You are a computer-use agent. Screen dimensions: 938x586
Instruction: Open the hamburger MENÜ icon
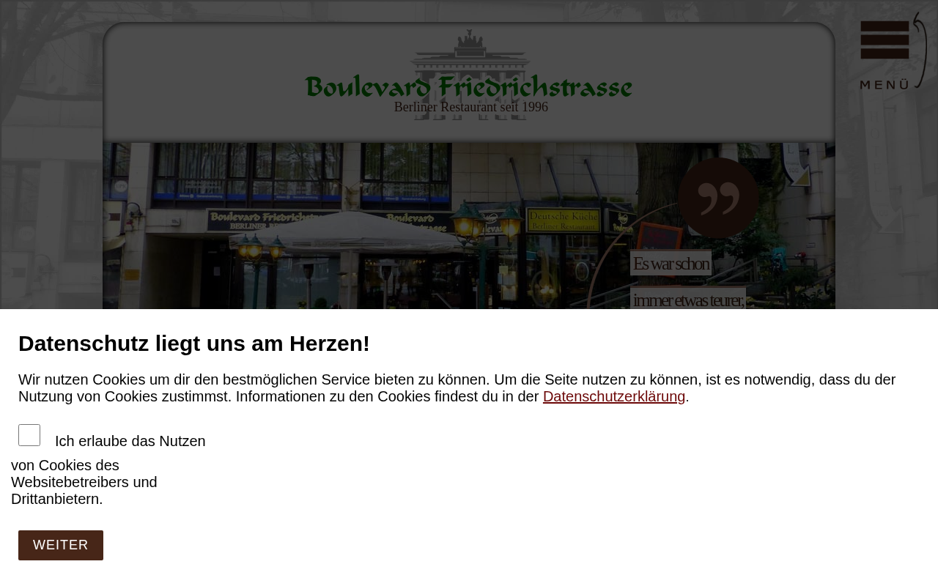click(893, 51)
